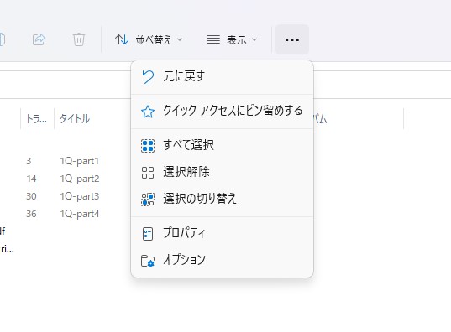Screen dimensions: 451x332
Task: Click the share icon in the toolbar
Action: (39, 39)
